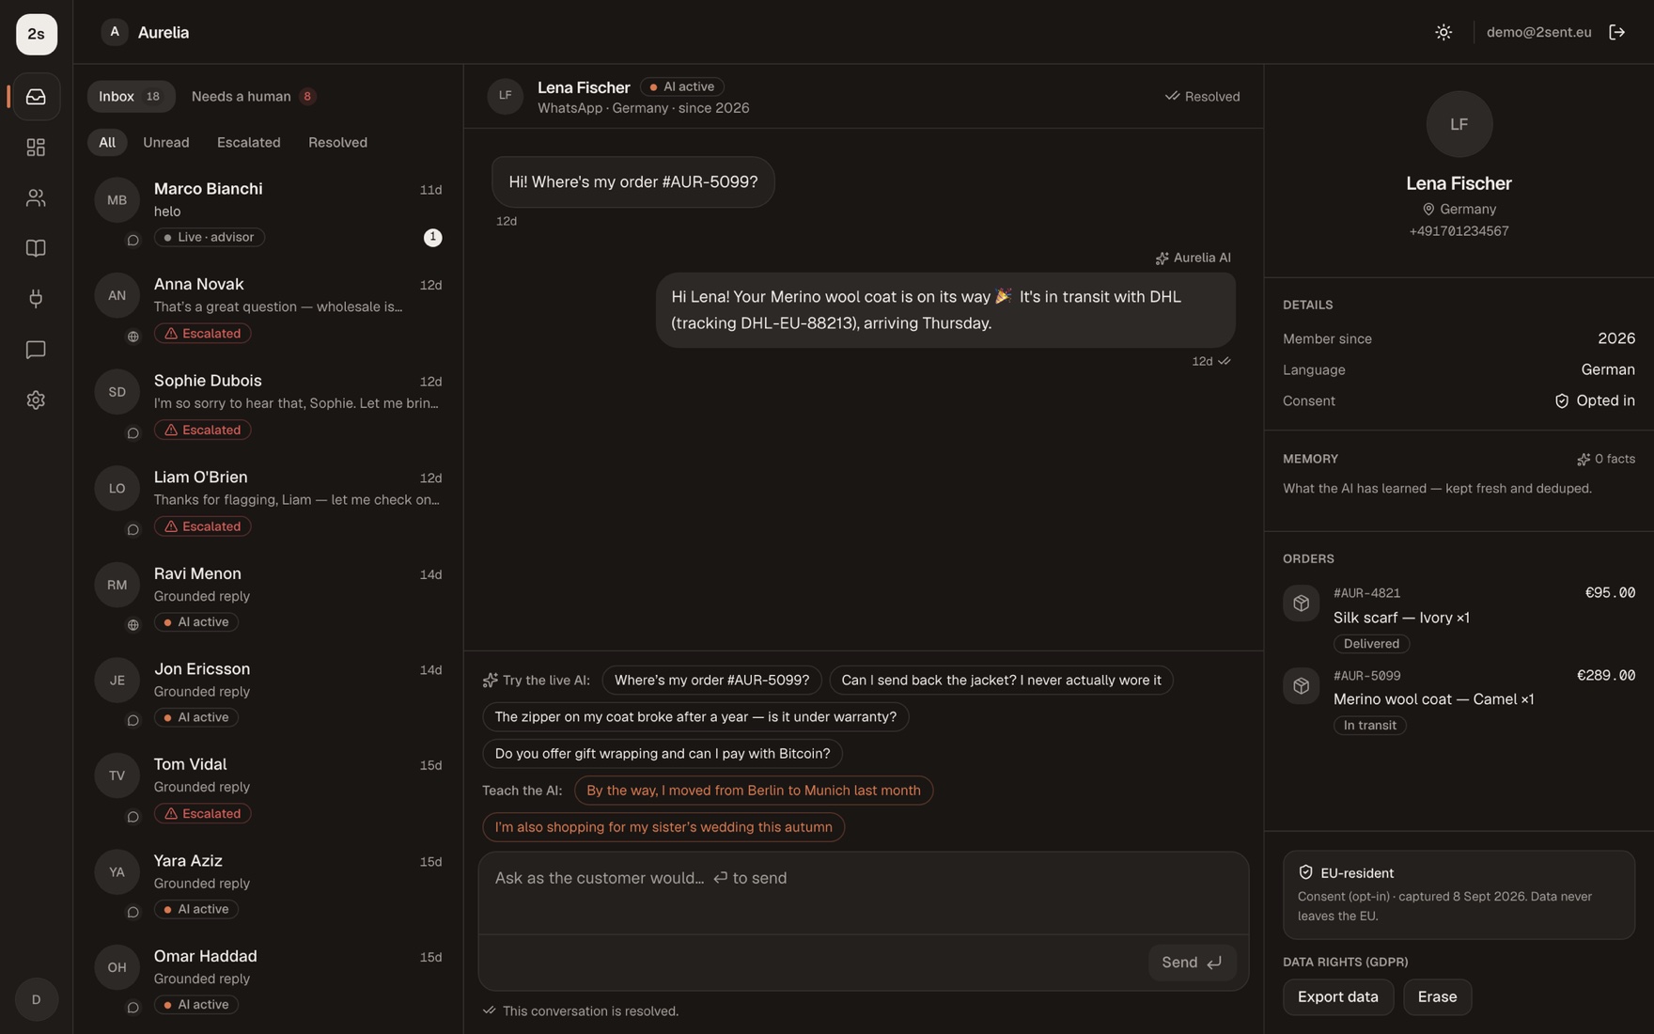Open the integrations plug sidebar icon
This screenshot has height=1034, width=1654.
click(36, 299)
